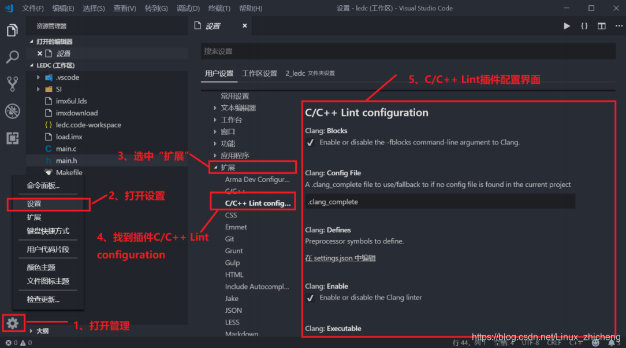626x348 pixels.
Task: Expand the 工作台 settings group
Action: click(215, 120)
